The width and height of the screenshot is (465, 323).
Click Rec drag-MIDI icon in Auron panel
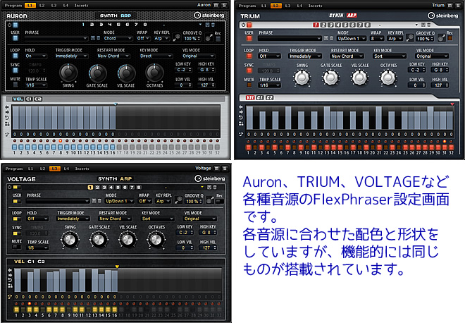click(x=209, y=37)
